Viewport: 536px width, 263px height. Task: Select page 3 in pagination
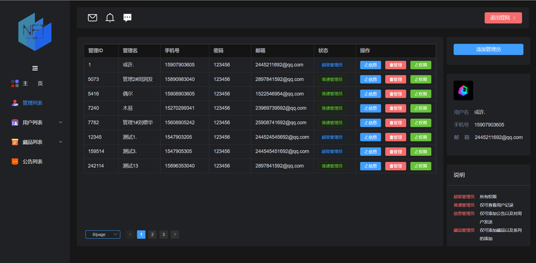click(163, 234)
